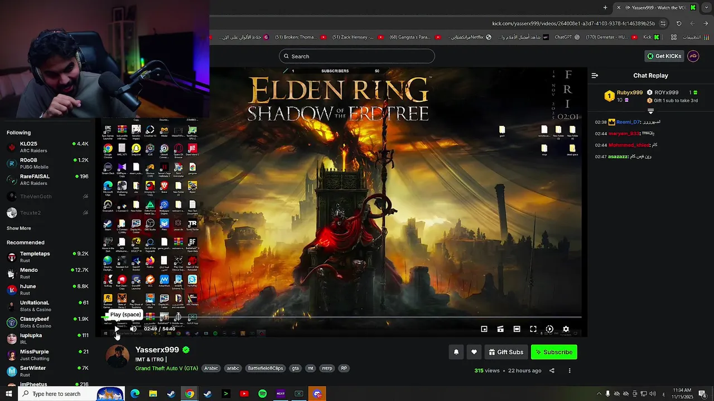Viewport: 714px width, 401px height.
Task: Click the Gift Subs button
Action: coord(506,352)
